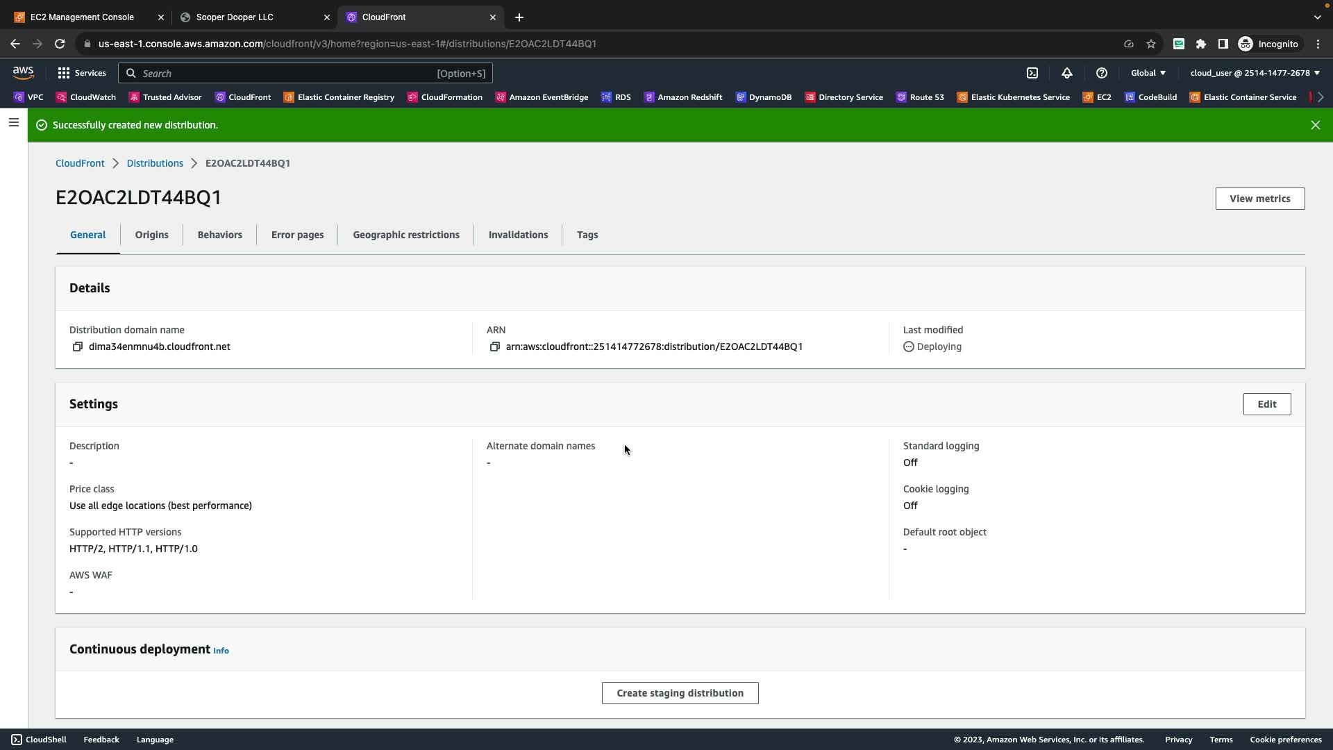Open the Services grid menu
The image size is (1333, 750).
[81, 73]
